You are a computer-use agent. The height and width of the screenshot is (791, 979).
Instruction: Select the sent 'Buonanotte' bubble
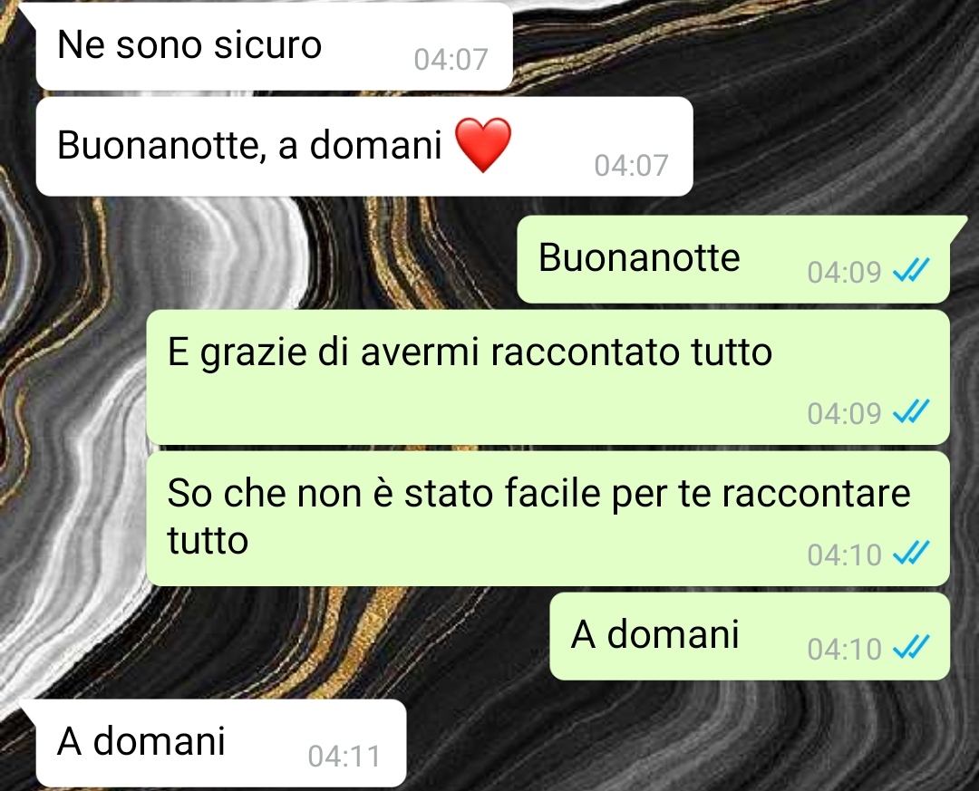733,259
